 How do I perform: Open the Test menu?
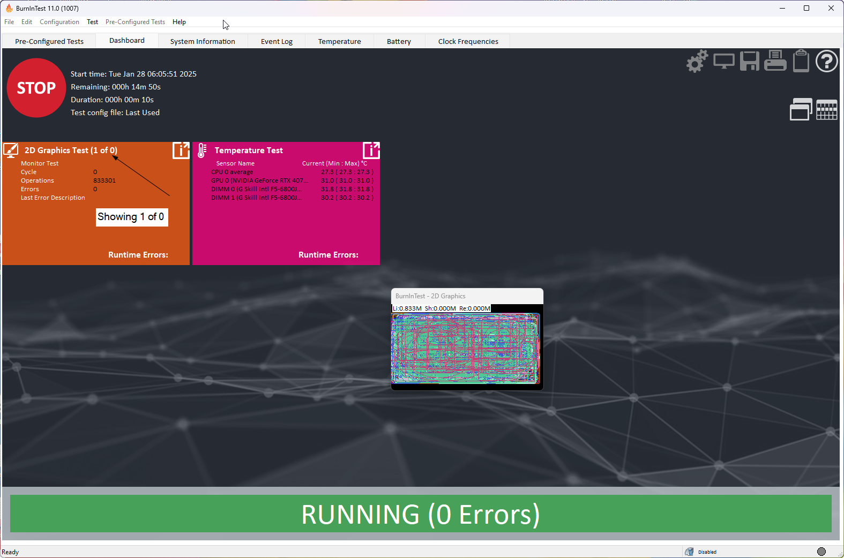(x=93, y=22)
